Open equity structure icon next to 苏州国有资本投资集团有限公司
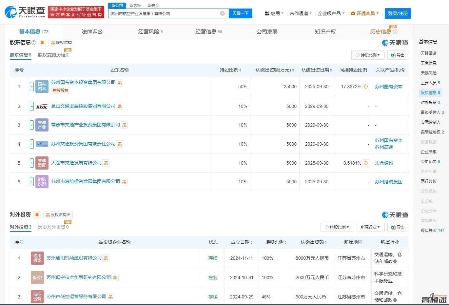The width and height of the screenshot is (449, 305). [x=120, y=83]
